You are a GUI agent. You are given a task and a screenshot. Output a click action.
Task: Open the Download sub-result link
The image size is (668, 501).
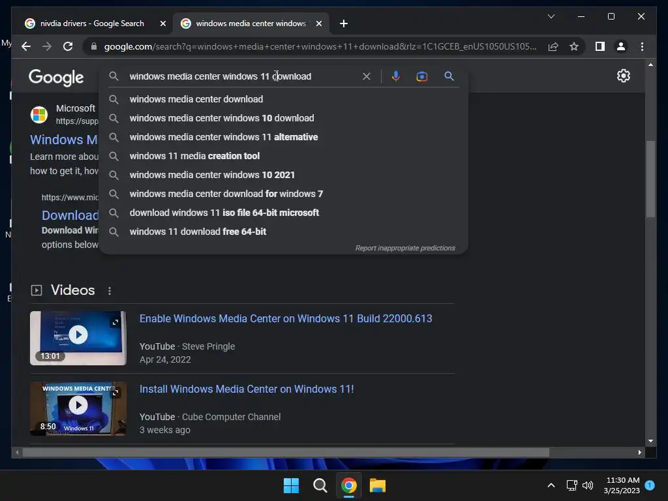click(x=70, y=215)
